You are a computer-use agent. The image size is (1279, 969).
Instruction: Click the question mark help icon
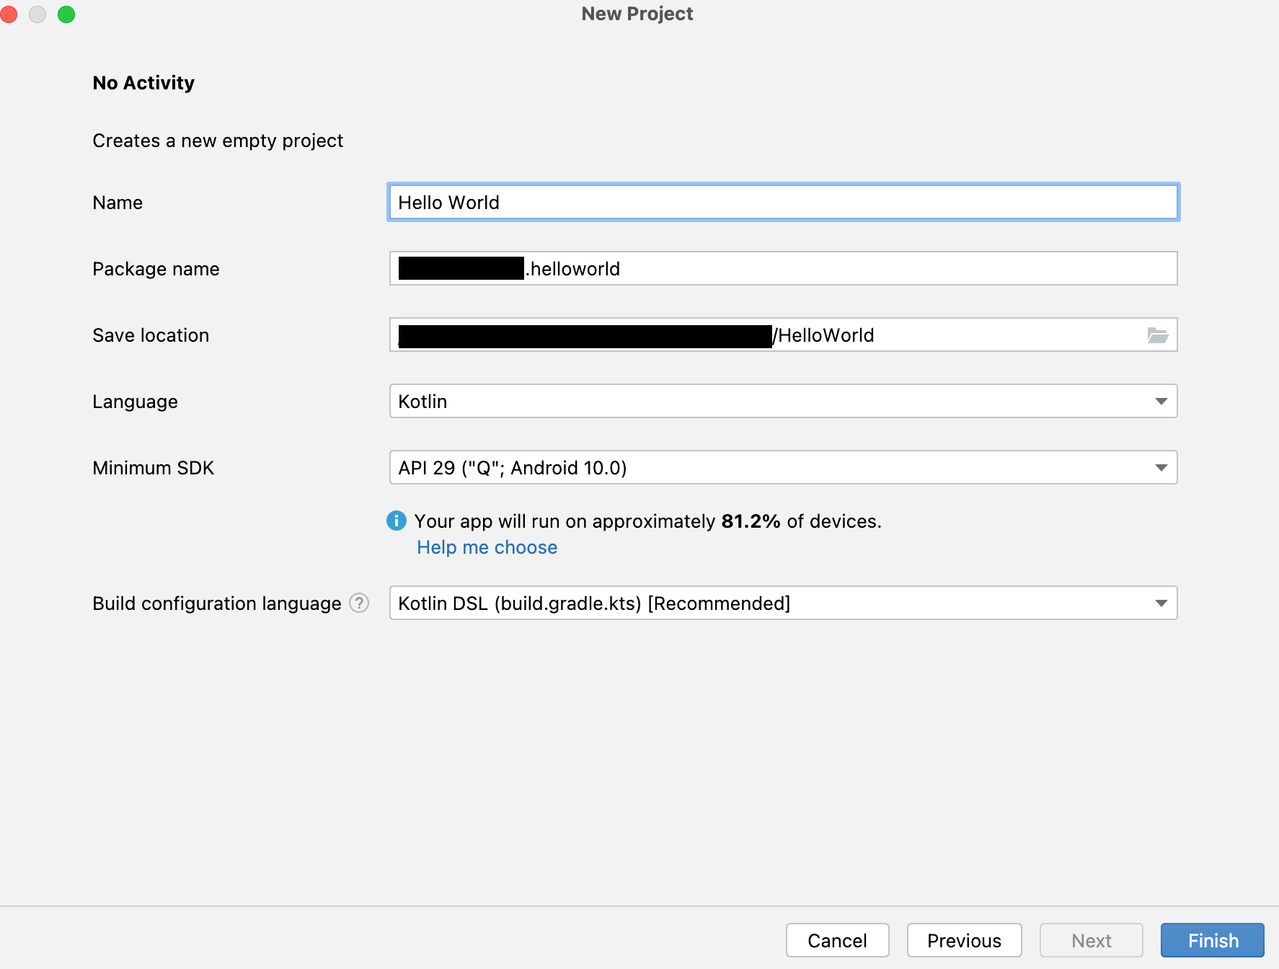click(x=359, y=603)
